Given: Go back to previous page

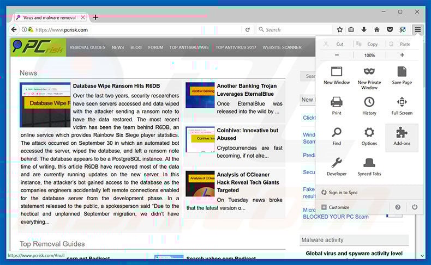Looking at the screenshot, I should [x=14, y=29].
